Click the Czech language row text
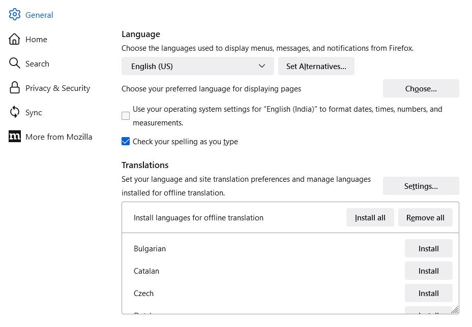The width and height of the screenshot is (472, 327). point(143,293)
